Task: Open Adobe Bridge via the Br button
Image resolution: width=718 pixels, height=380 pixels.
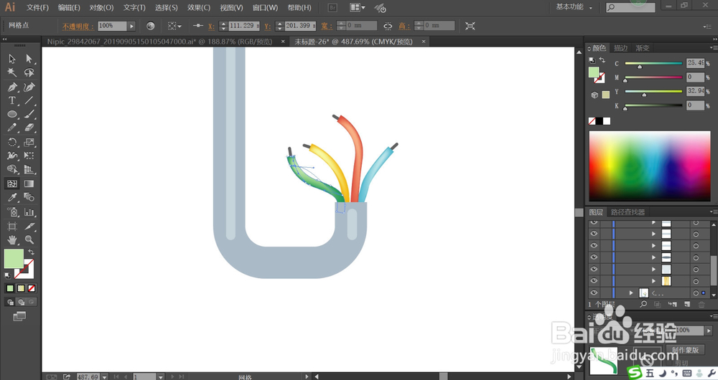Action: point(333,7)
